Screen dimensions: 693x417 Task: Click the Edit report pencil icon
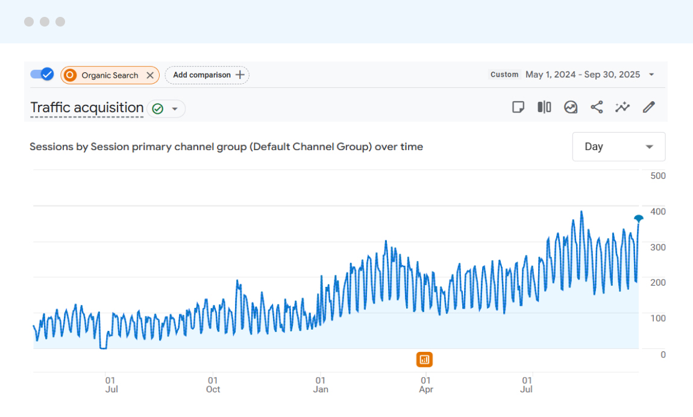click(x=649, y=107)
